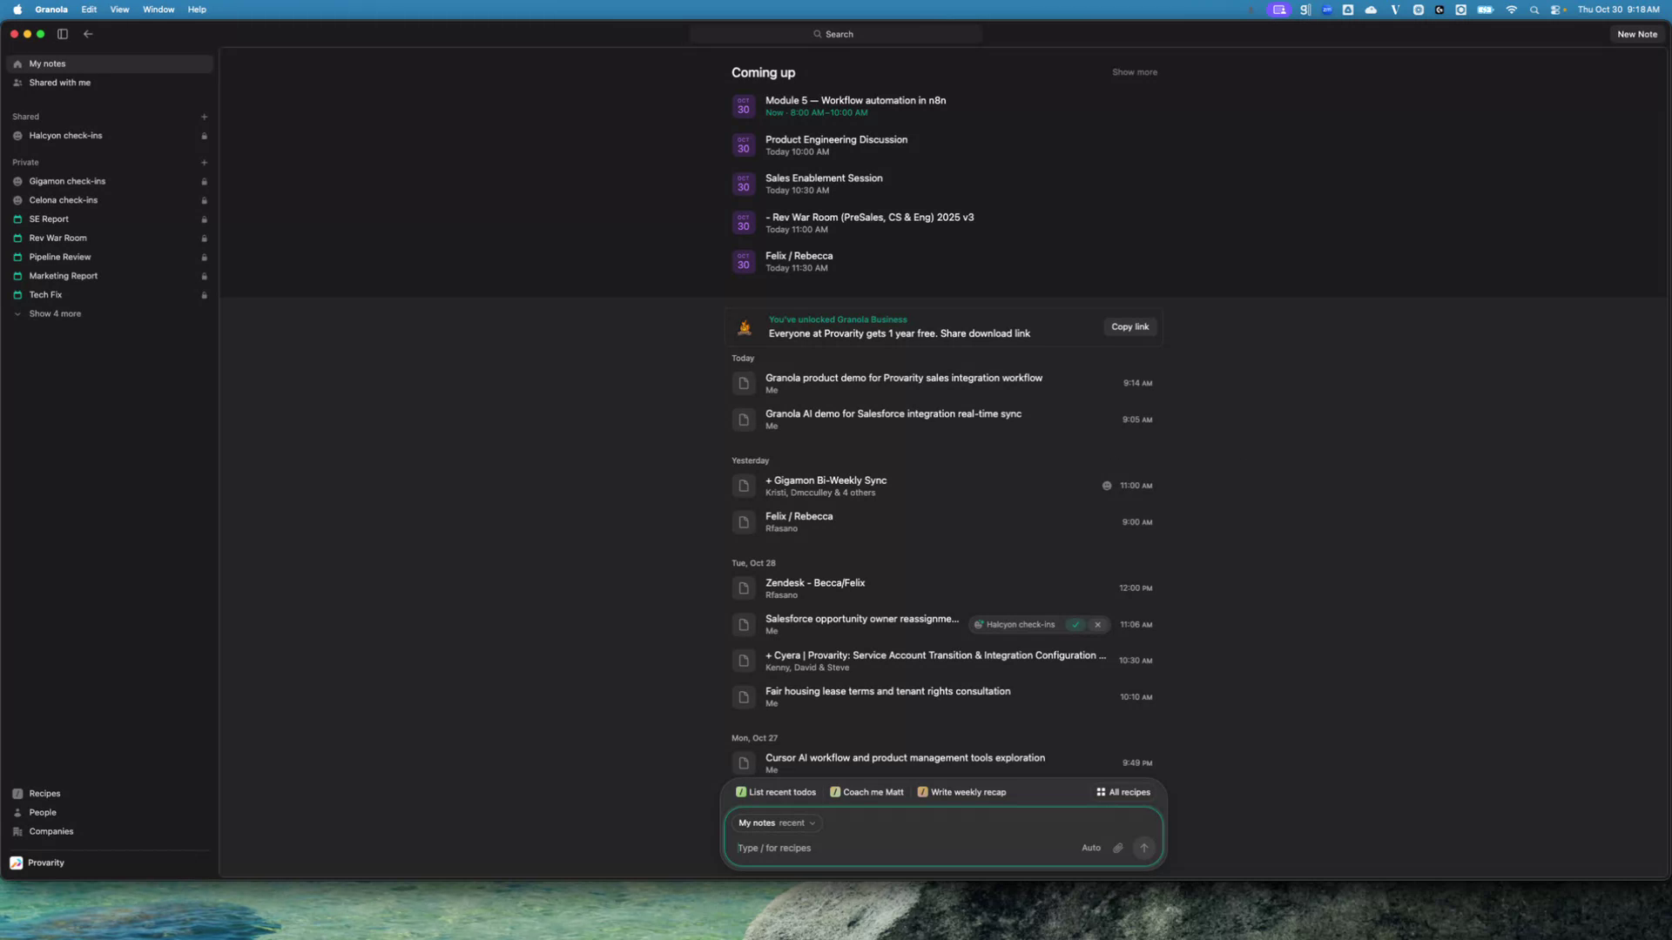Image resolution: width=1672 pixels, height=940 pixels.
Task: Click Copy link for the download share
Action: [x=1129, y=326]
